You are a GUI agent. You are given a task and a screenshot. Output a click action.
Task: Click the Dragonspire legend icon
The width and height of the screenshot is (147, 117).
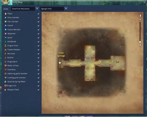coord(5,62)
